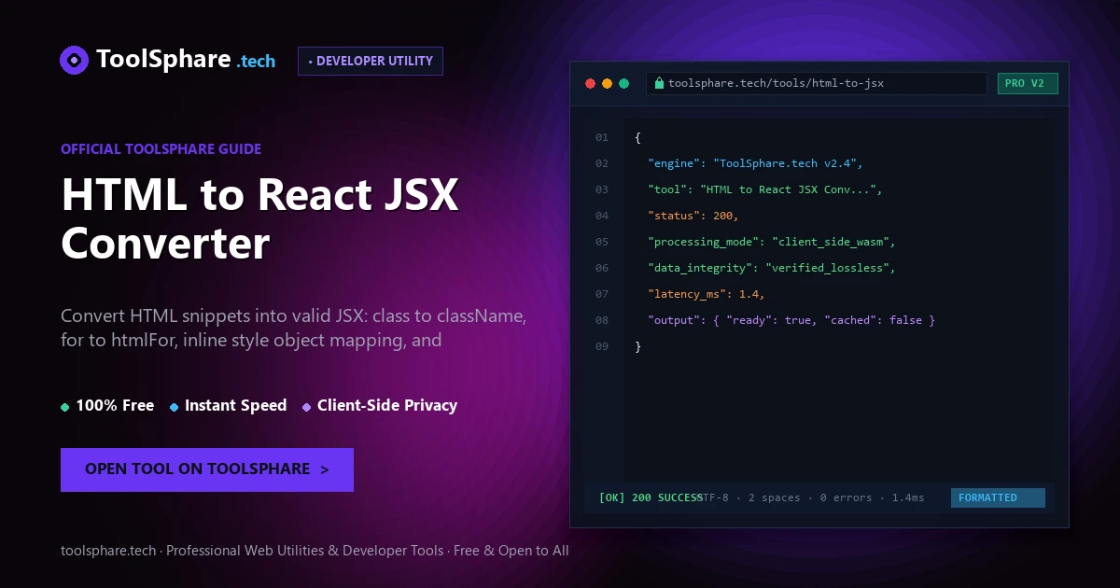
Task: Click the Developer Utility badge
Action: click(x=371, y=61)
